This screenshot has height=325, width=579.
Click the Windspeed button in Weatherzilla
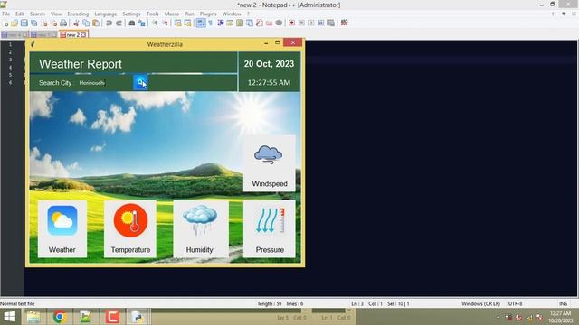pyautogui.click(x=270, y=162)
